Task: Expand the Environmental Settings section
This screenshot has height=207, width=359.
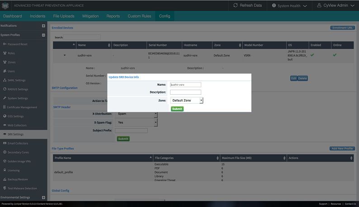Action: pos(43,197)
